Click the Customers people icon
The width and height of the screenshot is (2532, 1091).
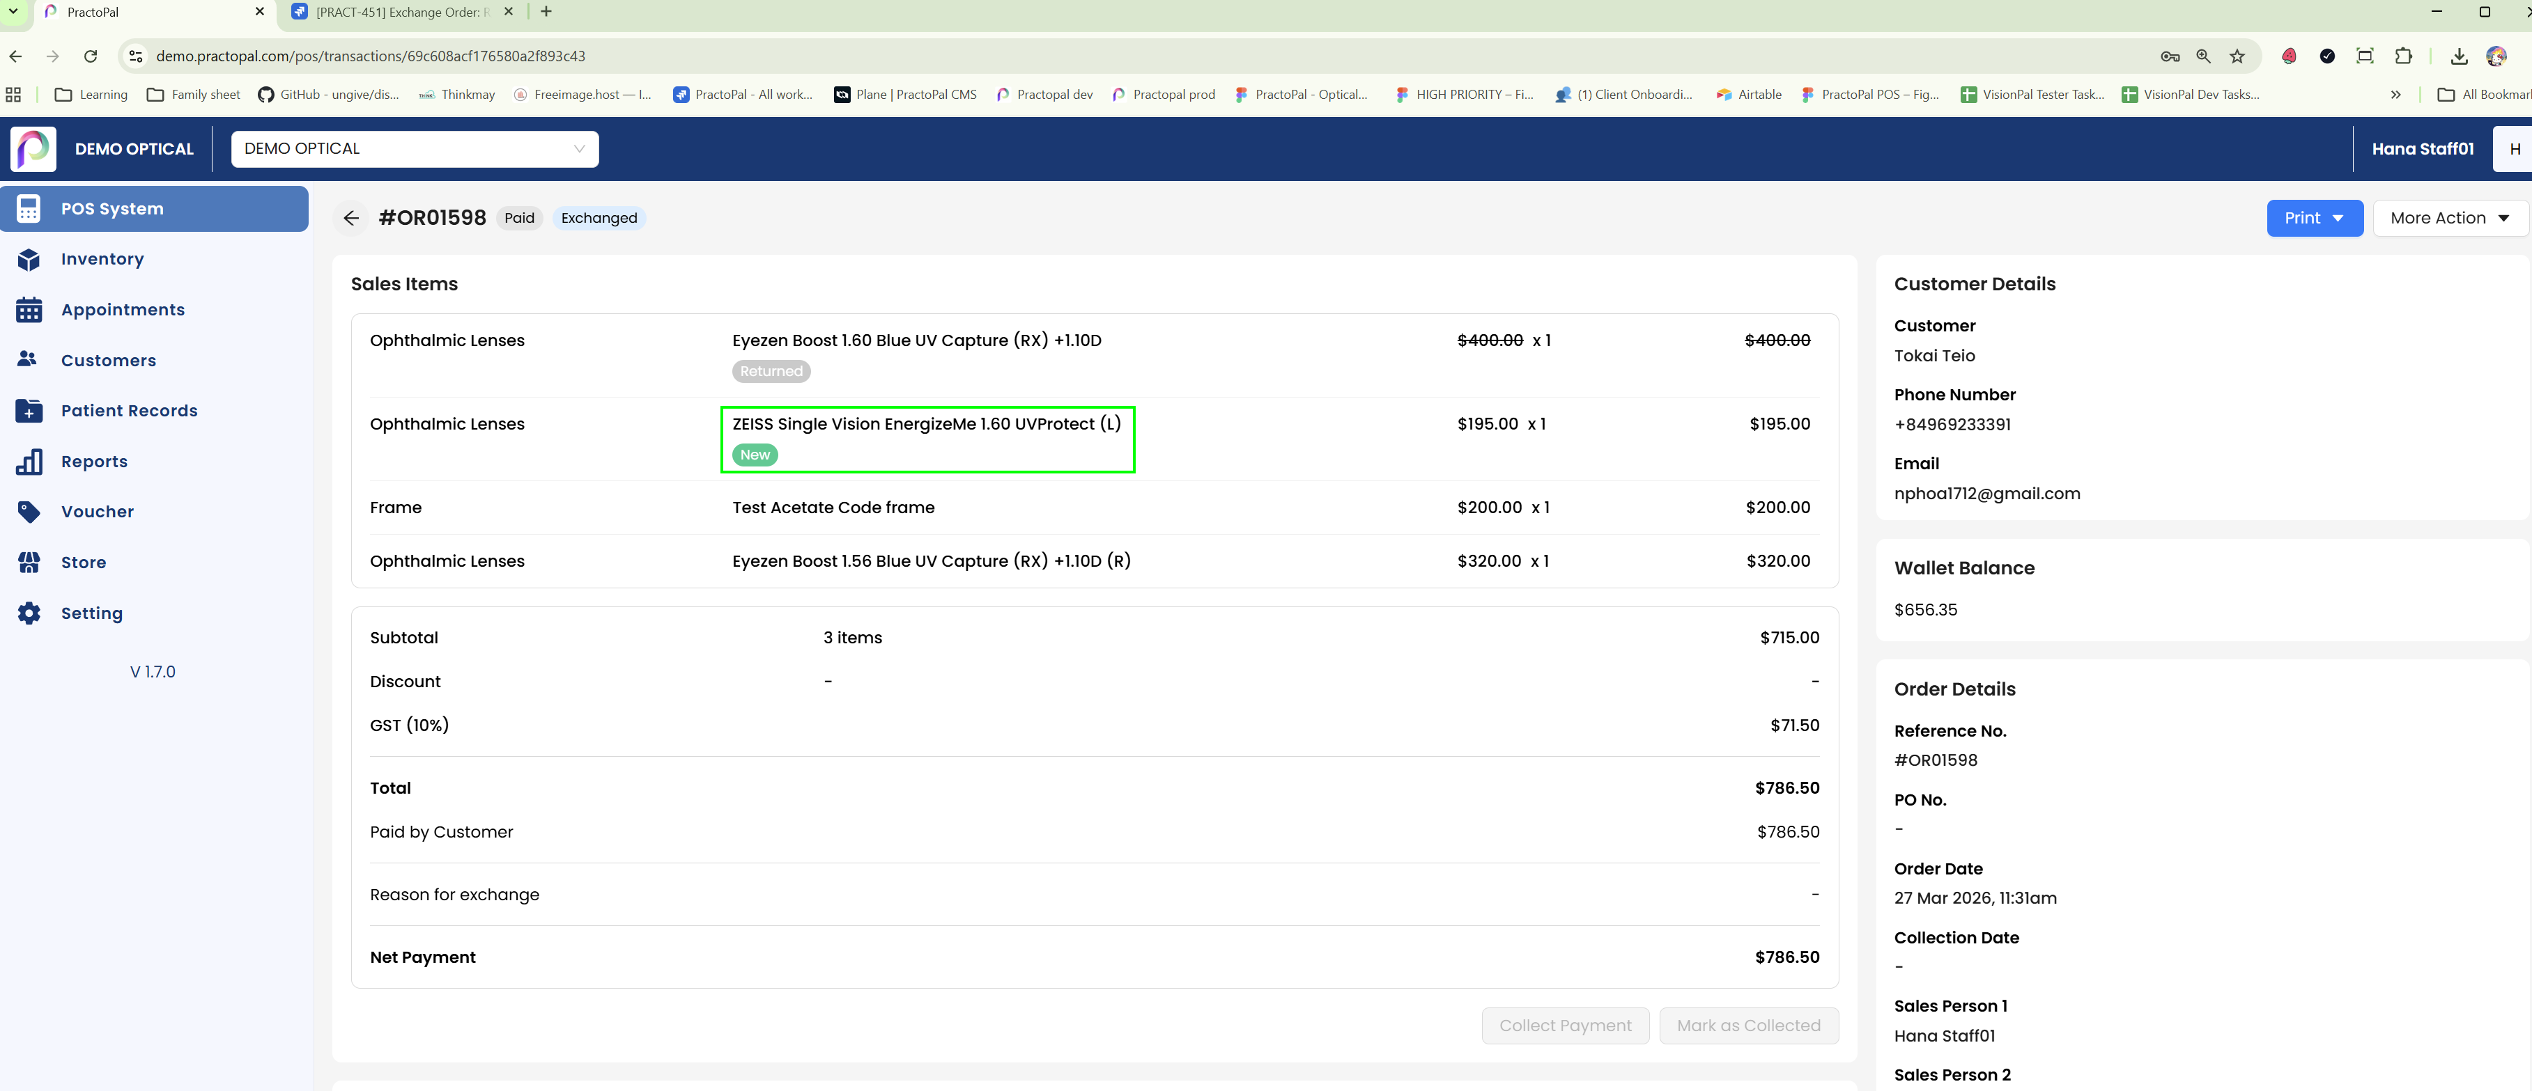tap(28, 359)
